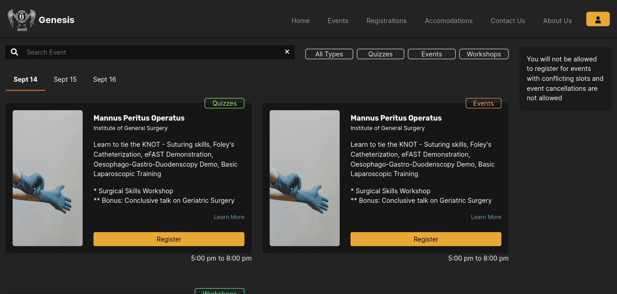
Task: Show only Workshops filter
Action: (x=483, y=54)
